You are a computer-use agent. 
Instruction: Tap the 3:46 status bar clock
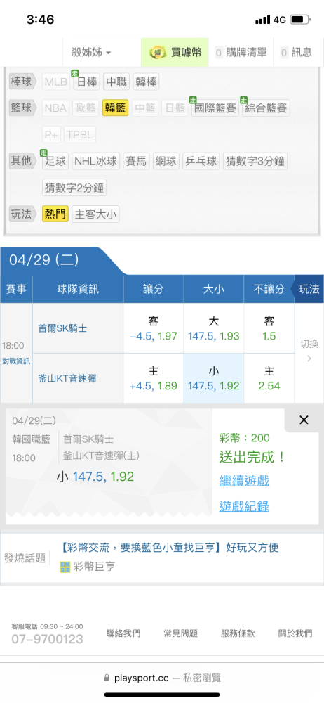[40, 20]
